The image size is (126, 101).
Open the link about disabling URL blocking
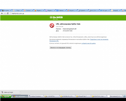point(99,39)
